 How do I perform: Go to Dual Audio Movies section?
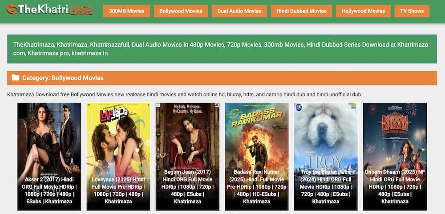(239, 11)
